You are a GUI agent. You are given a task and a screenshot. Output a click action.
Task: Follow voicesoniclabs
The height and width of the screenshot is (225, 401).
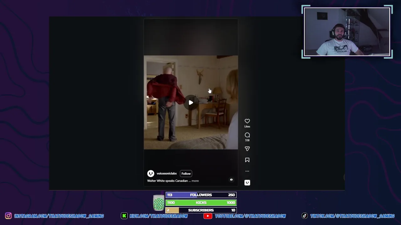click(x=186, y=173)
